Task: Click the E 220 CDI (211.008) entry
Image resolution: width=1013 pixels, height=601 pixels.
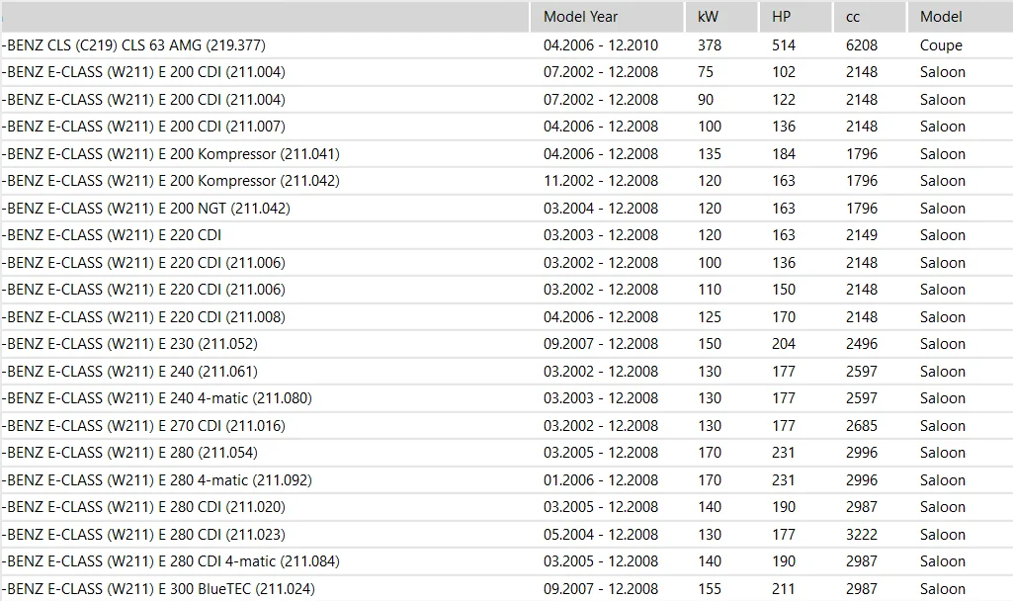Action: click(506, 316)
